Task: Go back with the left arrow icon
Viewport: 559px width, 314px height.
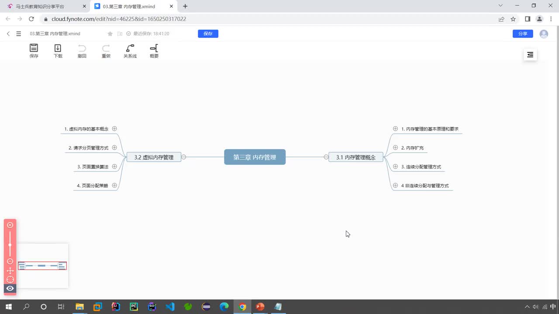Action: 8,34
